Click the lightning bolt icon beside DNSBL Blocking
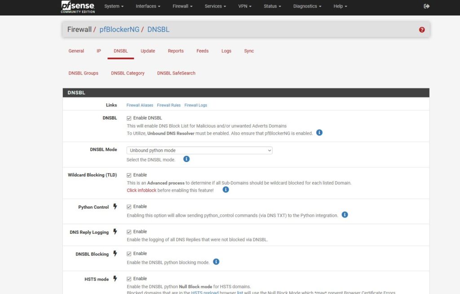Image resolution: width=460 pixels, height=294 pixels. click(115, 254)
